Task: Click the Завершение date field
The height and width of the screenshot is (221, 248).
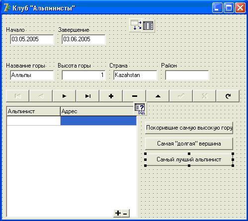Action: [83, 39]
